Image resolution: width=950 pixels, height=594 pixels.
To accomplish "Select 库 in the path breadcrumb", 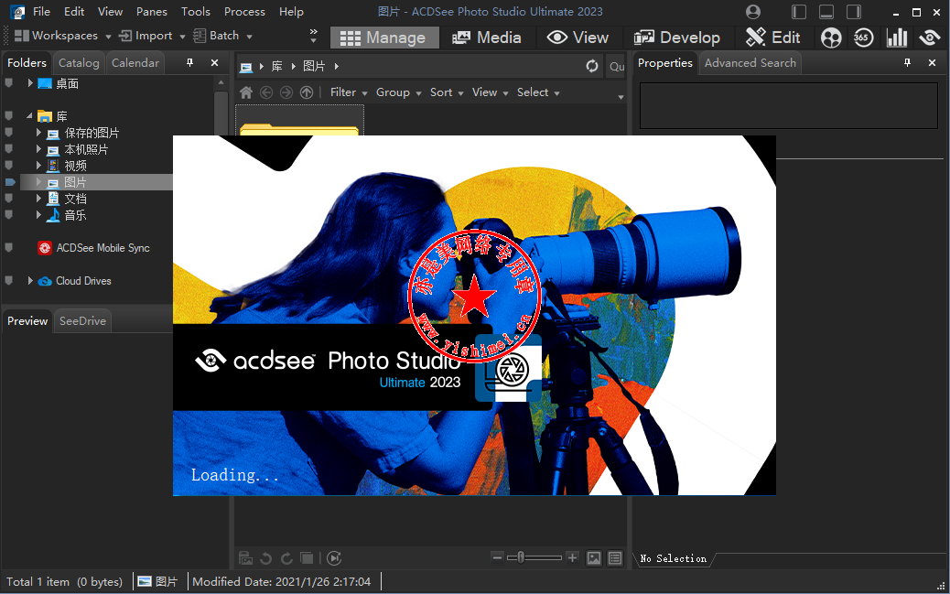I will coord(277,66).
